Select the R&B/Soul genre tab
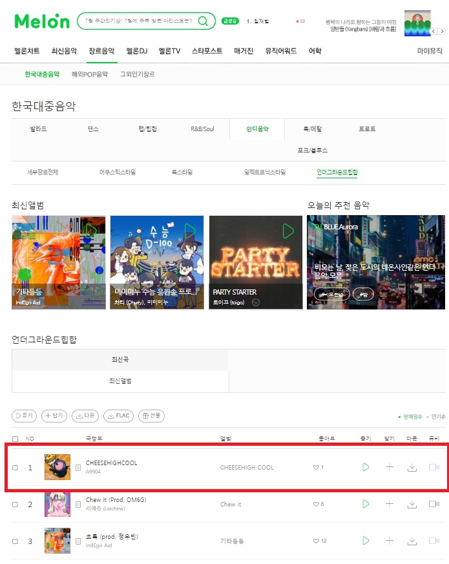The image size is (449, 564). [x=203, y=129]
